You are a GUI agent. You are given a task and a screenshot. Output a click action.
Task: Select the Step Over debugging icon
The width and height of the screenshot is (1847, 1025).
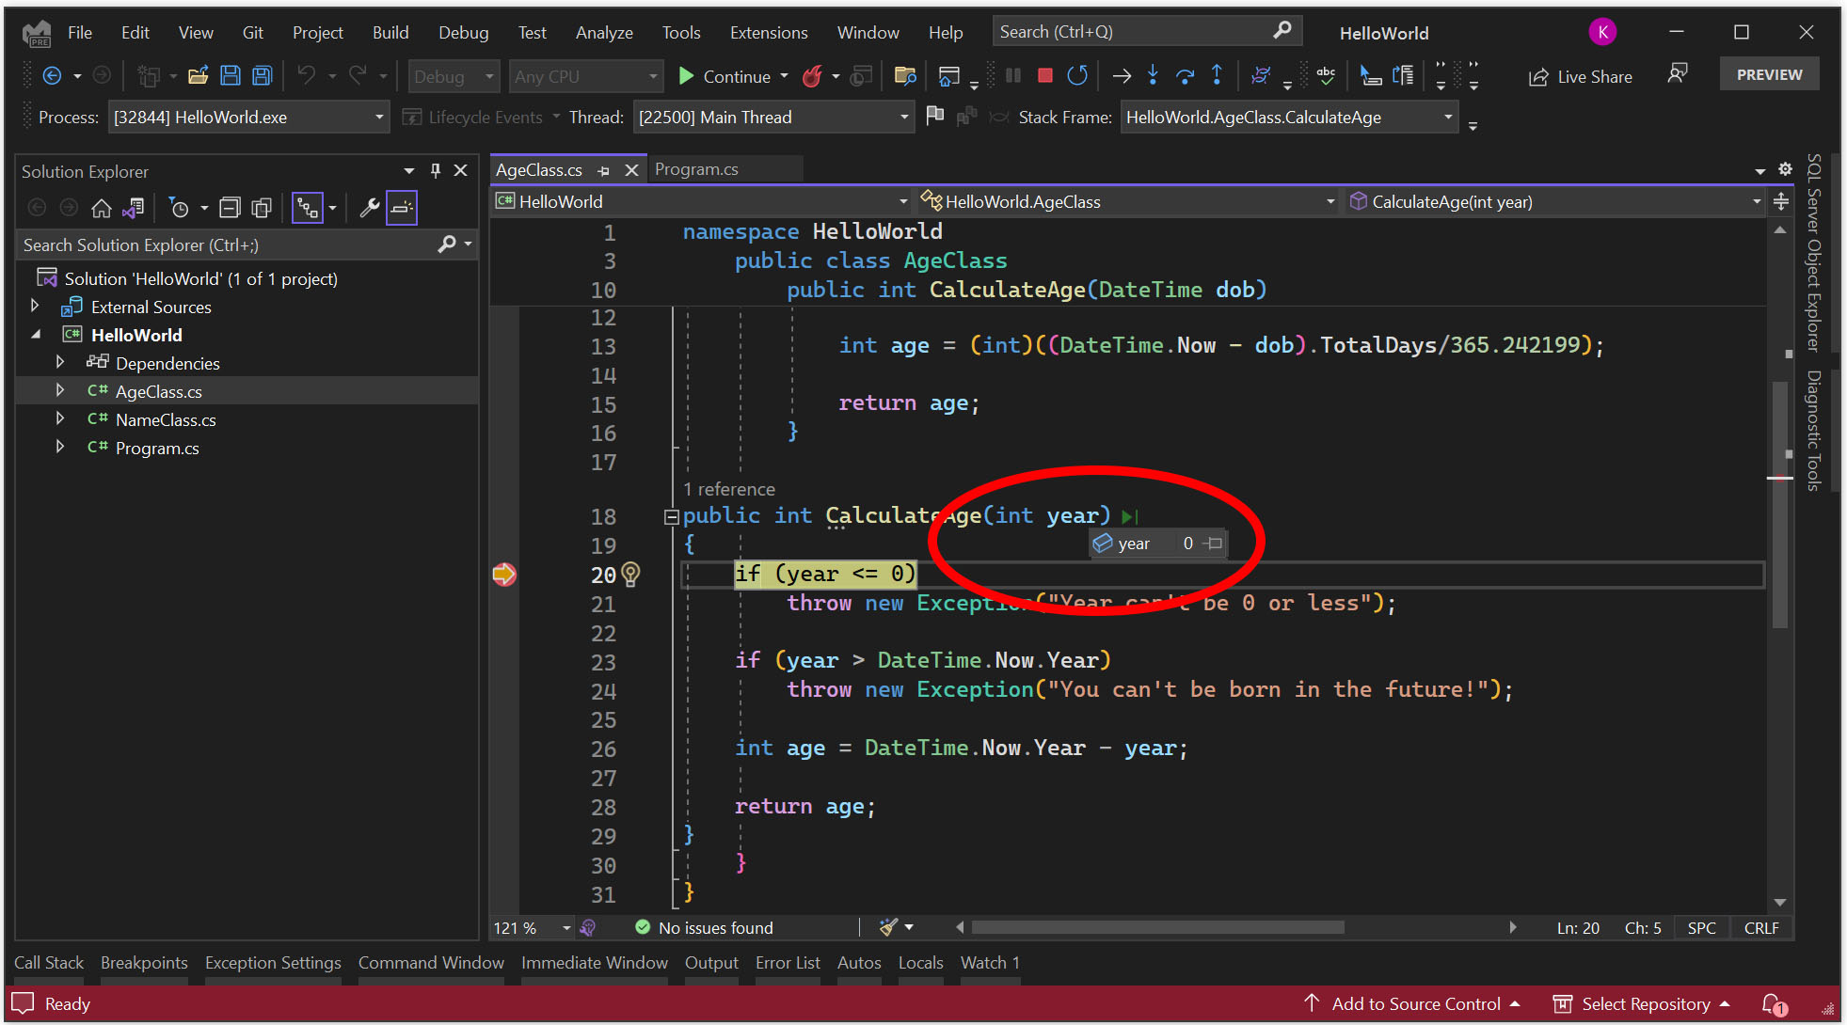point(1185,75)
